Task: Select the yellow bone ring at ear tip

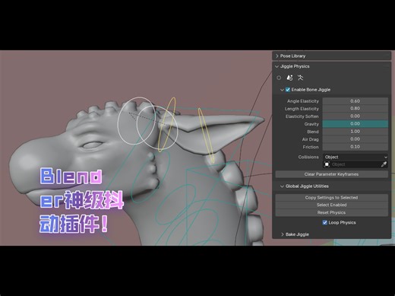Action: (x=206, y=135)
